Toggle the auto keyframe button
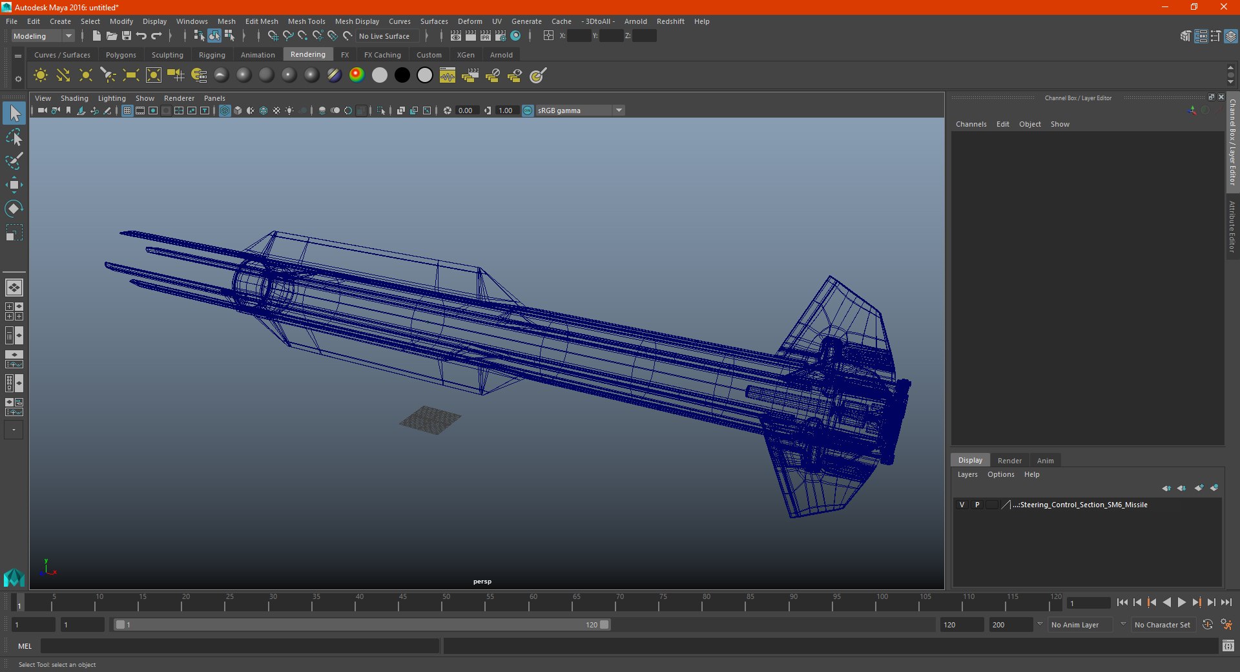Screen dimensions: 1240x672 1207,625
